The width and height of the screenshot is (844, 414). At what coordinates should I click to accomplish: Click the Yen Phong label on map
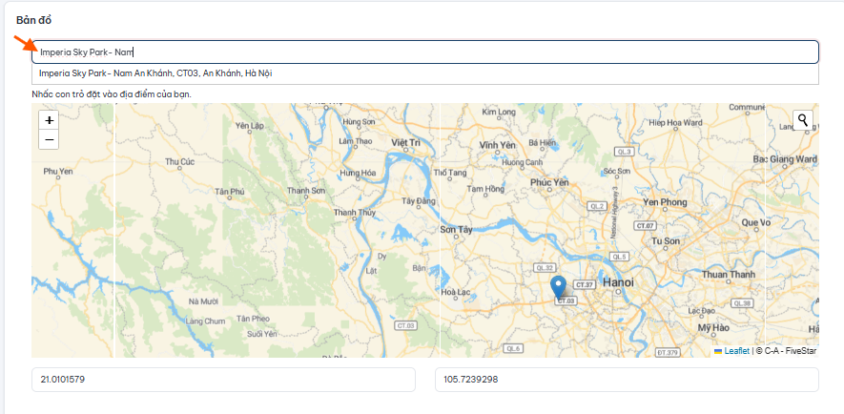coord(665,202)
